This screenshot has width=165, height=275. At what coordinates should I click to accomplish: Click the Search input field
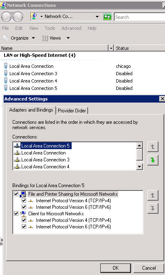coord(140,17)
